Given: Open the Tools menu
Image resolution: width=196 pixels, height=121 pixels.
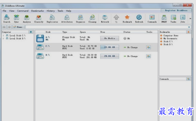Looking at the screenshot, I should [60, 11].
